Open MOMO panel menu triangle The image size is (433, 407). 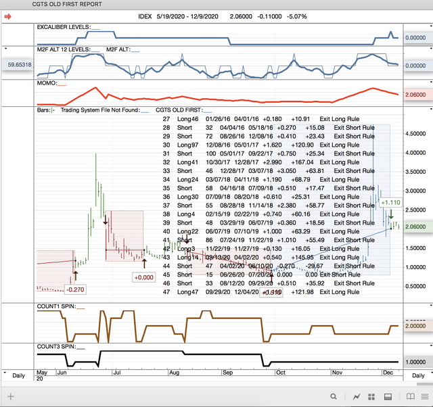(x=431, y=82)
